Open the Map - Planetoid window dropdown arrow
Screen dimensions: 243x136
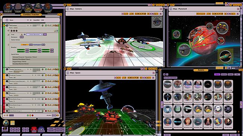click(x=238, y=9)
